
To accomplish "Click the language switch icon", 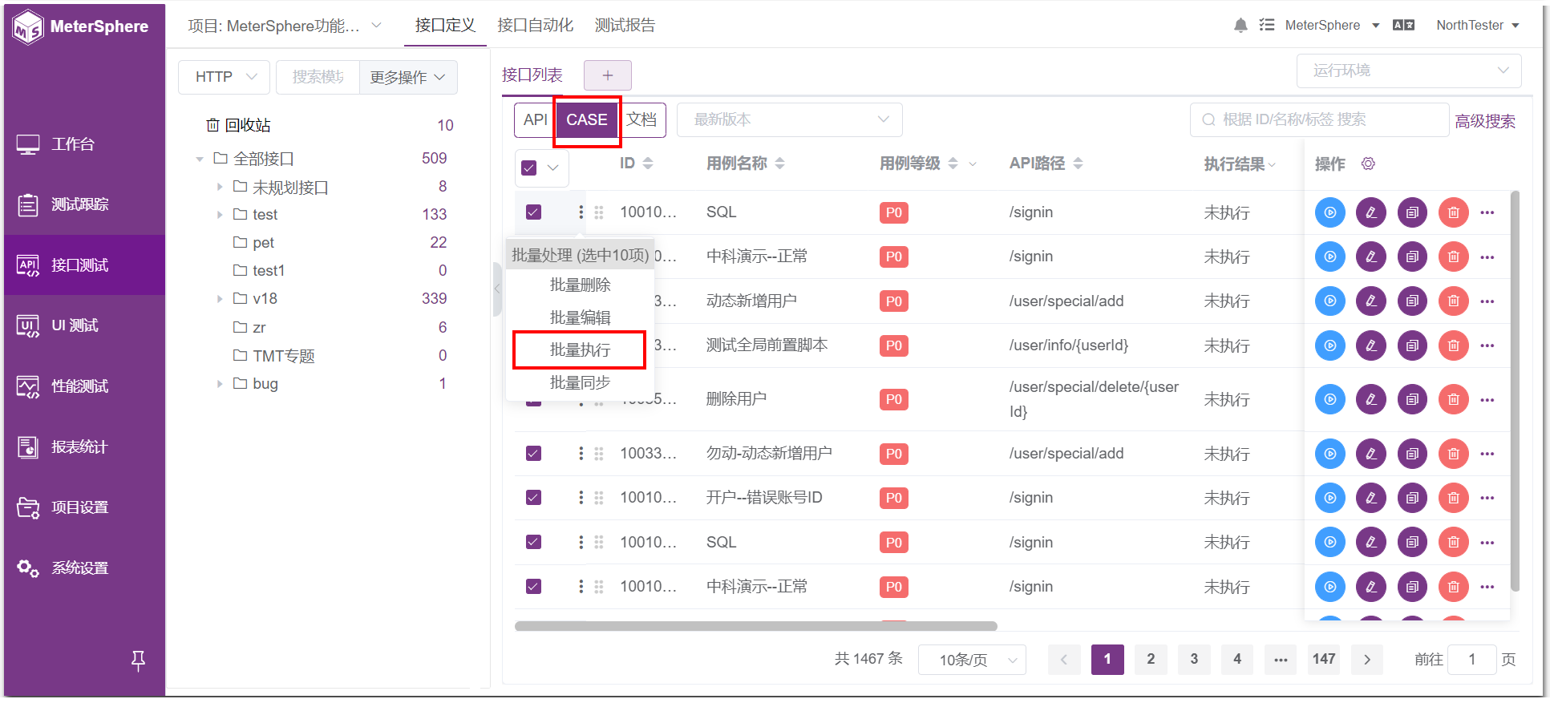I will (x=1403, y=26).
